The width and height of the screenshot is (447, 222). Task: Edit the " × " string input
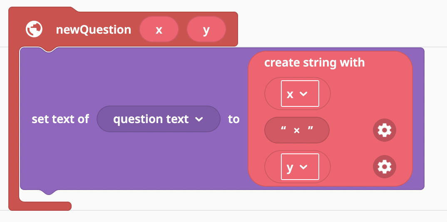point(297,130)
